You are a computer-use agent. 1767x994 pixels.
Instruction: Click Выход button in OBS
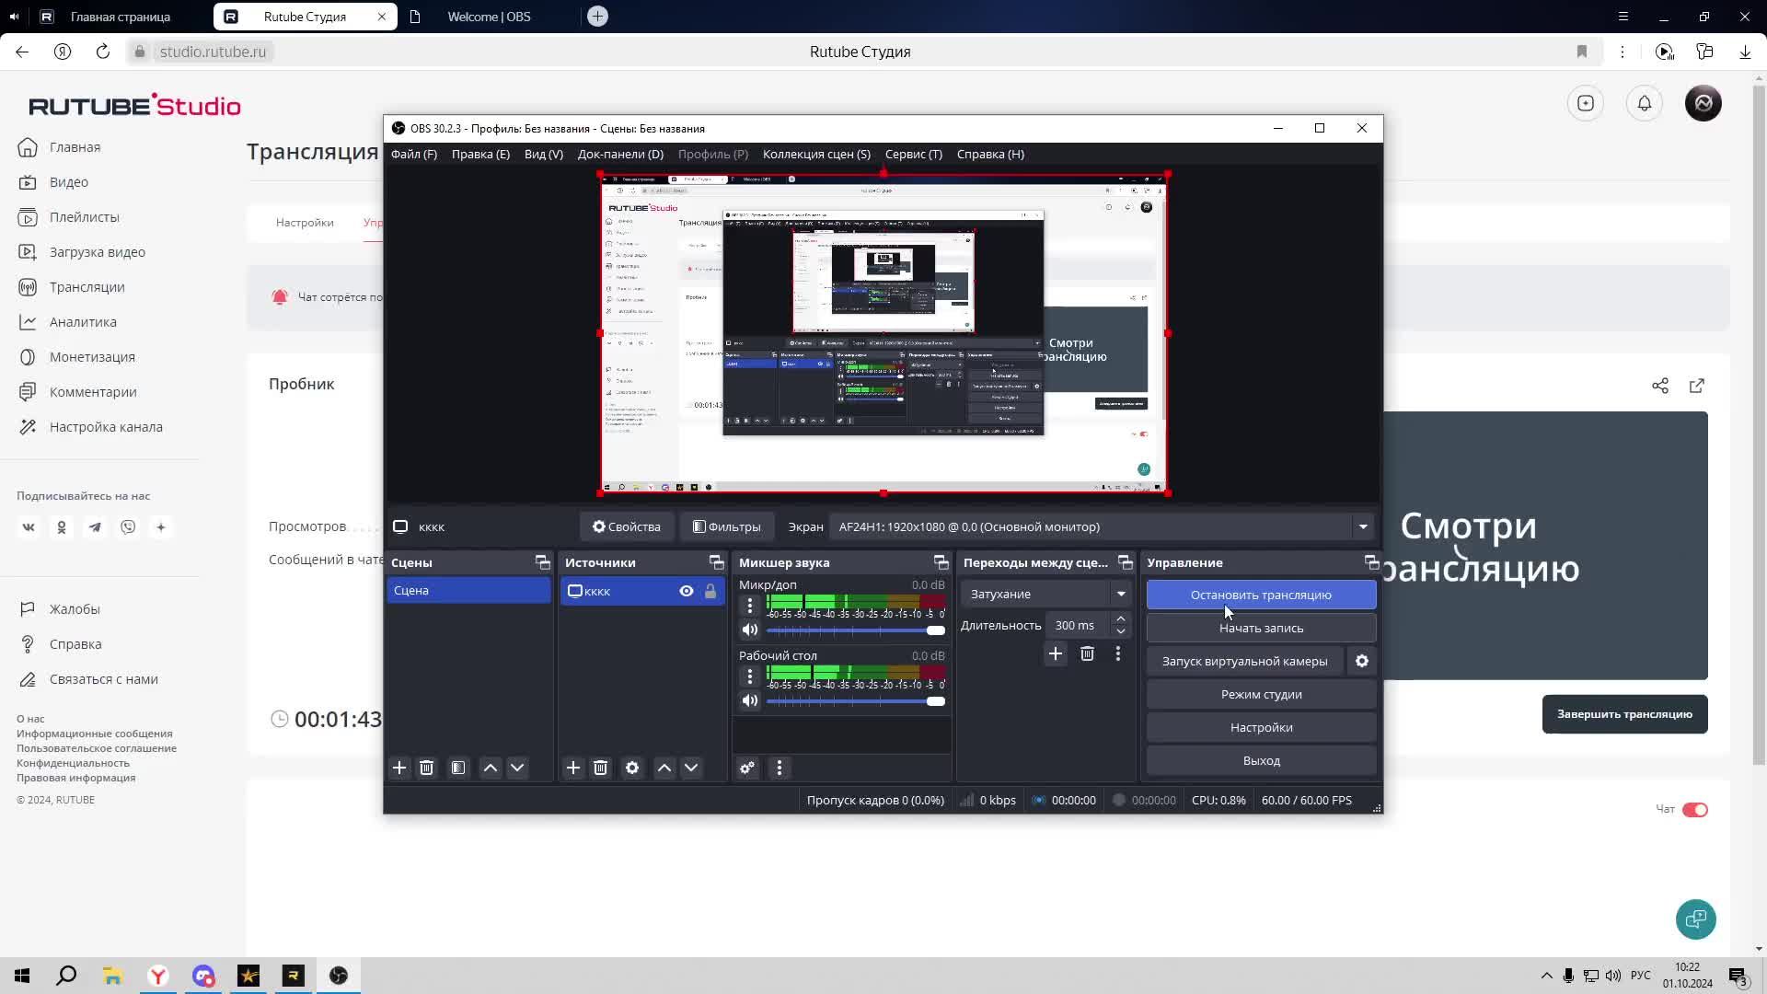(x=1261, y=760)
